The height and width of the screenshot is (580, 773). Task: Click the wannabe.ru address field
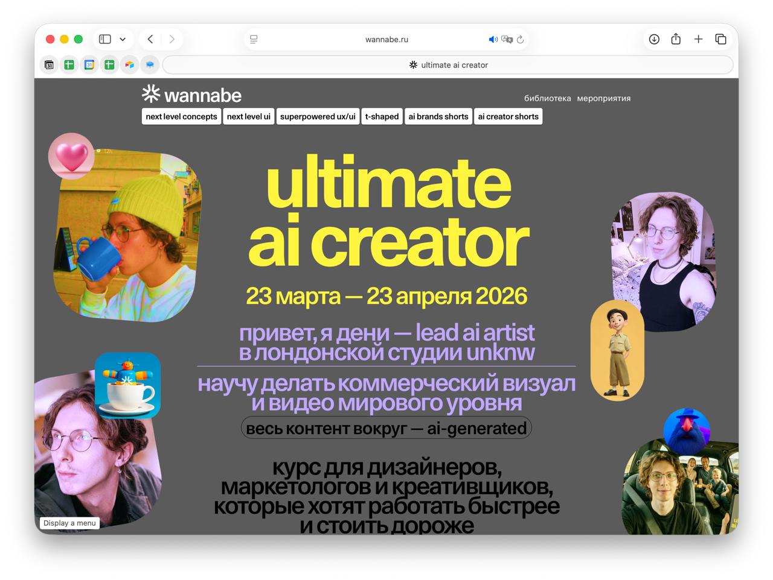386,39
